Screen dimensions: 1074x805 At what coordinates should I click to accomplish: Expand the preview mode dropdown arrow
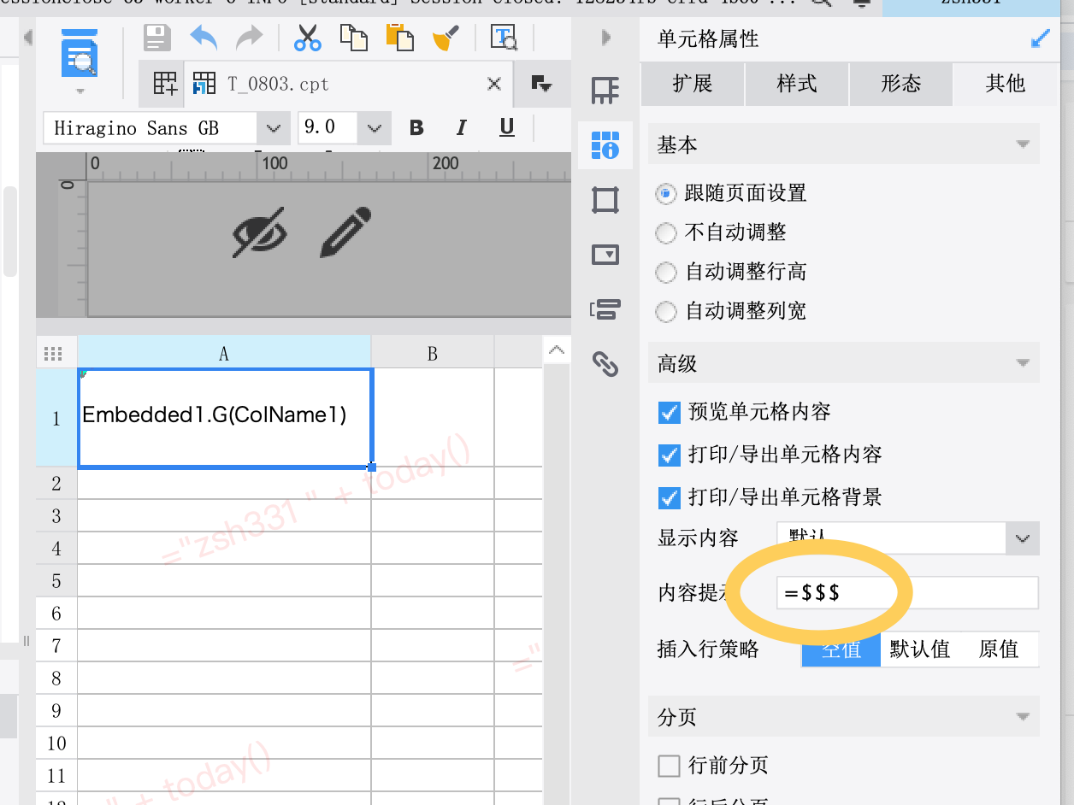tap(80, 91)
